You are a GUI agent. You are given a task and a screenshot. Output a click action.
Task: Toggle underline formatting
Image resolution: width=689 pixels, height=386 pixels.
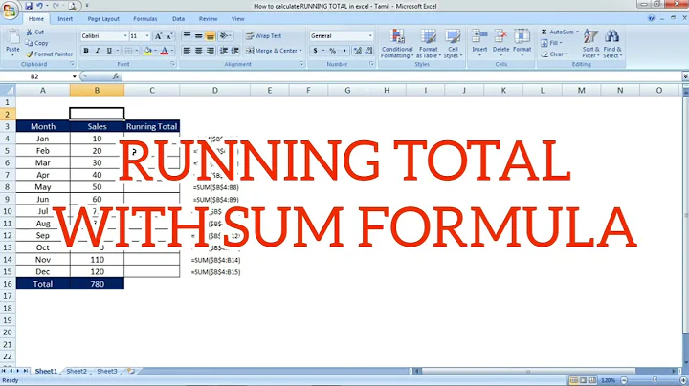coord(109,51)
